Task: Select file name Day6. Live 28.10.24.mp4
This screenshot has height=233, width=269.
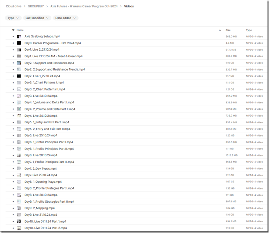Action: tap(41, 155)
